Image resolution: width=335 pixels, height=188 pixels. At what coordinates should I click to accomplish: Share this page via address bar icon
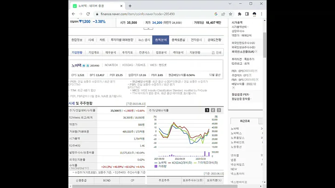tap(223, 14)
